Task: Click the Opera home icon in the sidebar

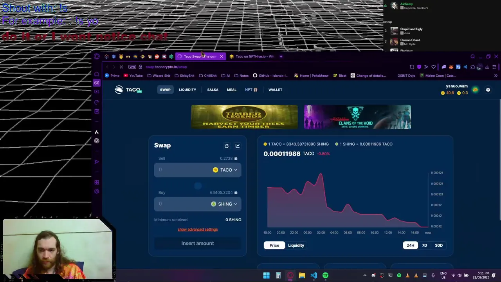Action: [x=97, y=74]
